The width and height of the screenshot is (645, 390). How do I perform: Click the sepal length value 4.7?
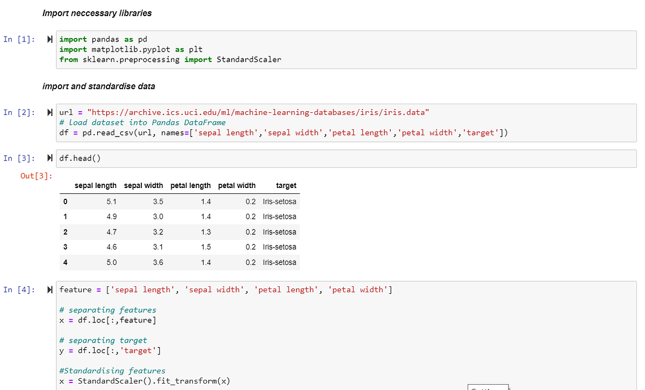tap(111, 232)
